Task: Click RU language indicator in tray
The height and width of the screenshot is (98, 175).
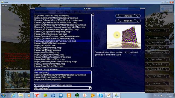Action: tap(155, 95)
